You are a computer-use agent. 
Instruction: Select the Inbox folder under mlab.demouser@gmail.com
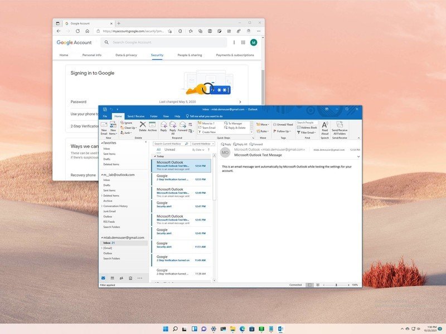[x=124, y=243]
